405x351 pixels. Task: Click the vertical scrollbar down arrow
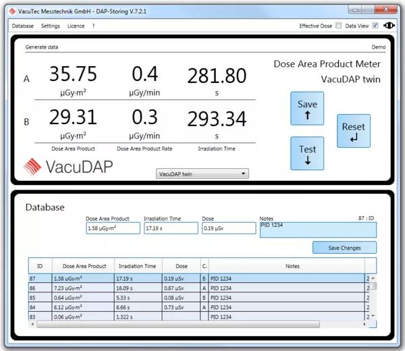pos(373,316)
